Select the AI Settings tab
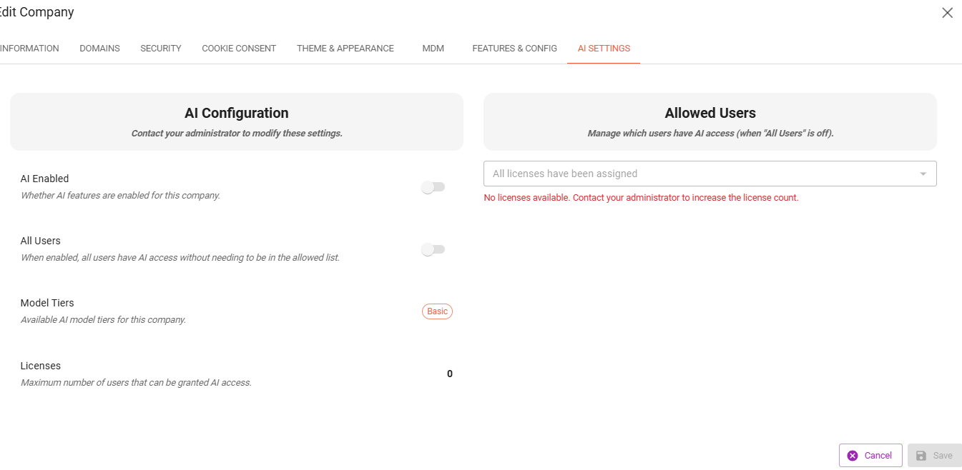Viewport: 962px width, 470px height. [x=604, y=49]
